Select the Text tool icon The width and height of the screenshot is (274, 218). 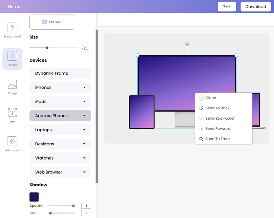coord(12,113)
